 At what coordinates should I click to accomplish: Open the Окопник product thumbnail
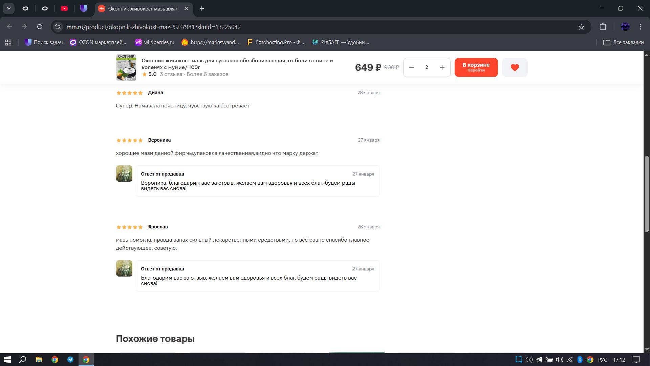[x=126, y=67]
